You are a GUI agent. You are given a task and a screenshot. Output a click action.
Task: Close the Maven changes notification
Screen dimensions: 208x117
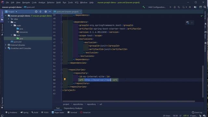click(x=192, y=22)
